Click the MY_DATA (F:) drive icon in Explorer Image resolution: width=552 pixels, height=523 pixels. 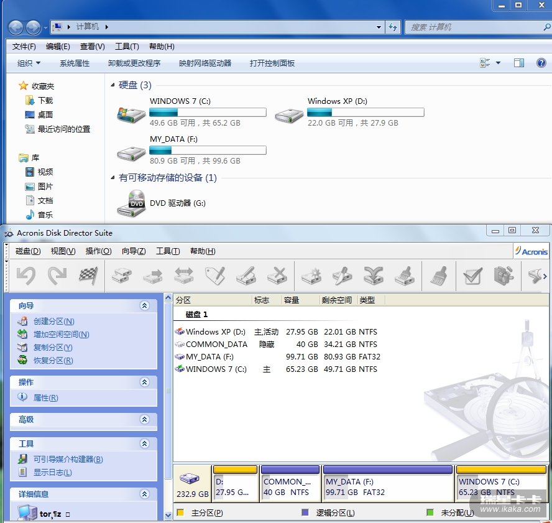pos(131,154)
